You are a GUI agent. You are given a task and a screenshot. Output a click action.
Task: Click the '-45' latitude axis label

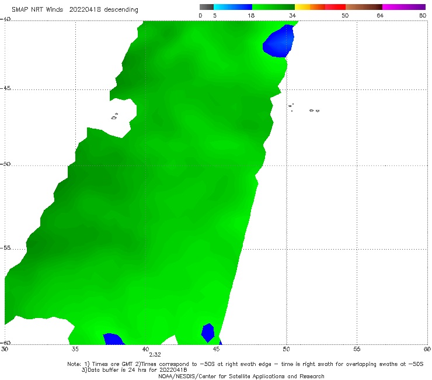point(5,88)
